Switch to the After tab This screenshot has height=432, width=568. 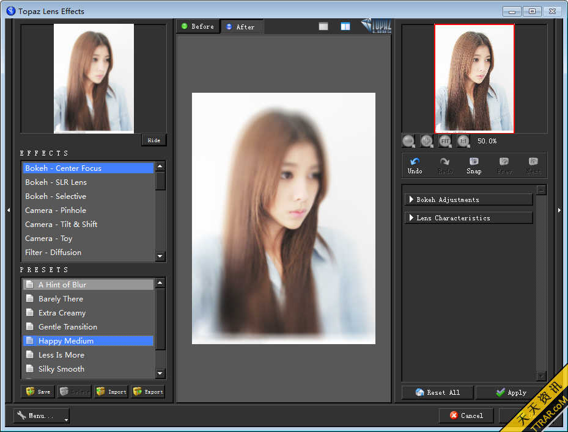tap(242, 26)
